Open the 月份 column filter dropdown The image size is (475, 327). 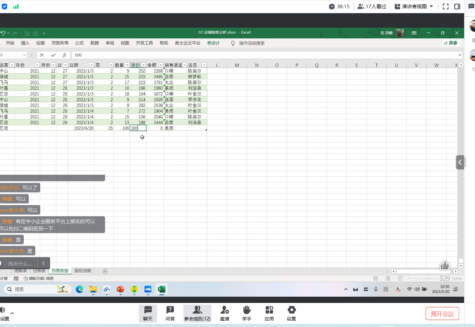pyautogui.click(x=53, y=65)
